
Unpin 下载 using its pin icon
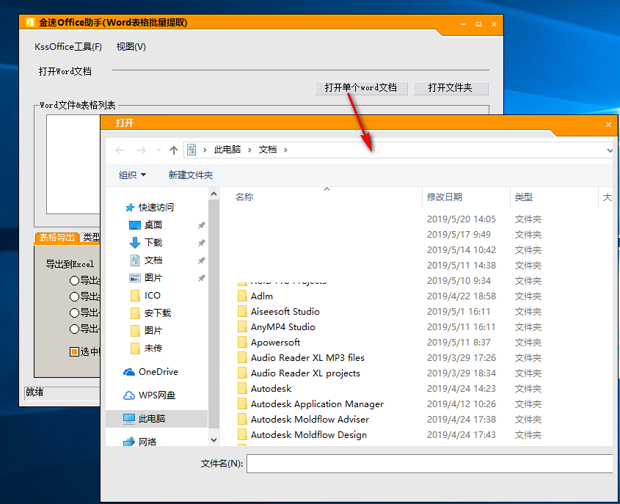click(x=201, y=243)
